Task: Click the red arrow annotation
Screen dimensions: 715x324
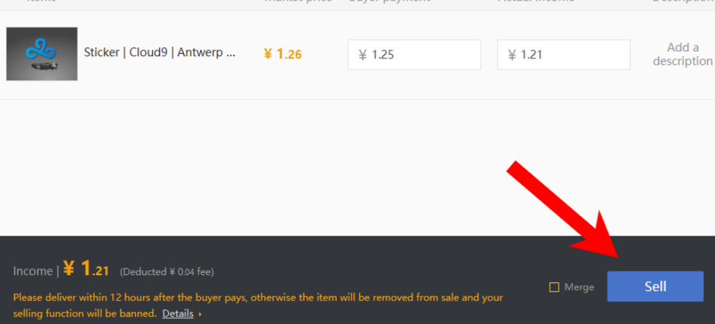Action: pyautogui.click(x=565, y=211)
